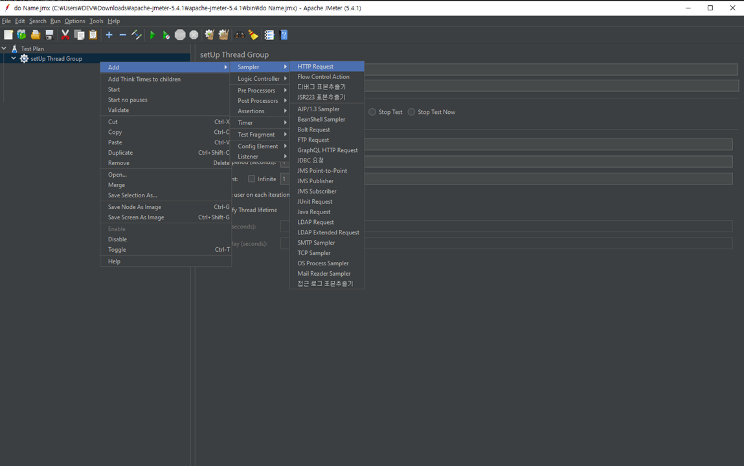Choose Flow Control Action sampler
Viewport: 744px width, 466px height.
coord(327,77)
